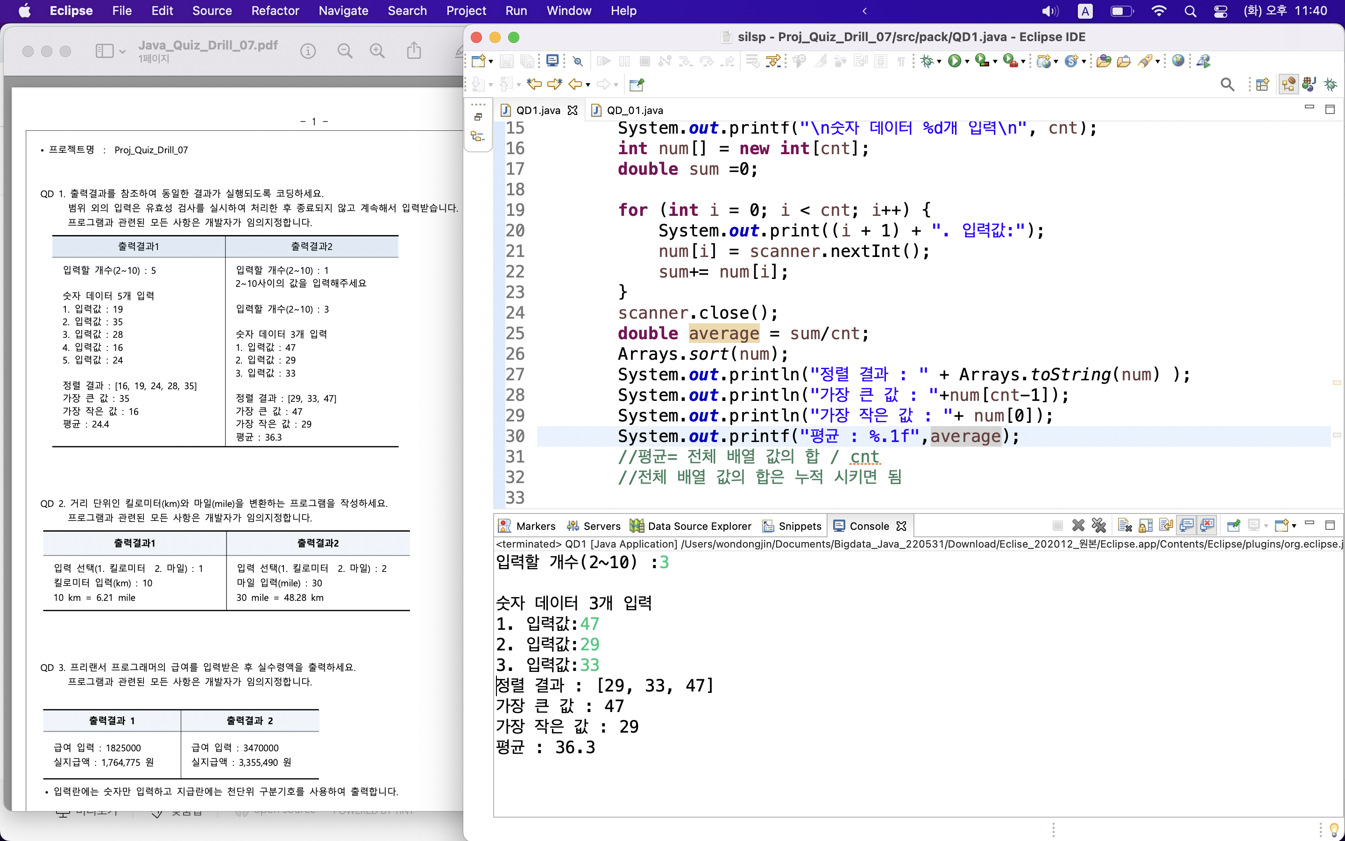Screen dimensions: 1345x841
Task: Click the Debug bug icon in toolbar
Action: [x=927, y=61]
